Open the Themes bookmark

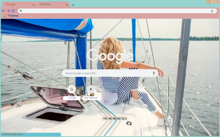coord(11,16)
